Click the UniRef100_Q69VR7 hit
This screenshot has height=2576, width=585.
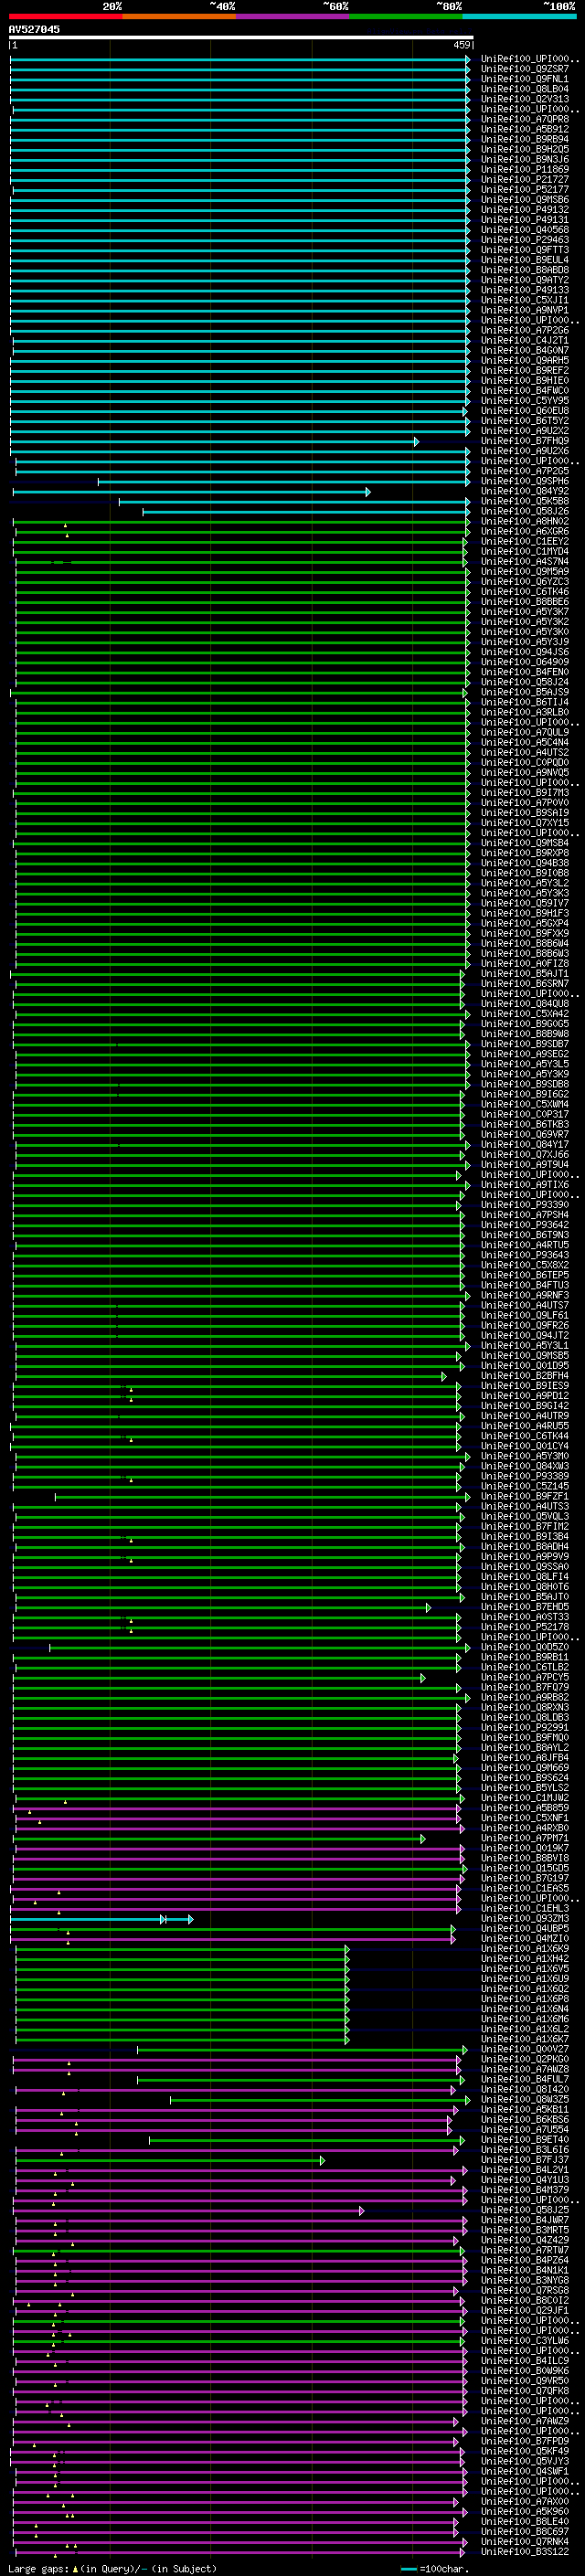coord(525,1135)
